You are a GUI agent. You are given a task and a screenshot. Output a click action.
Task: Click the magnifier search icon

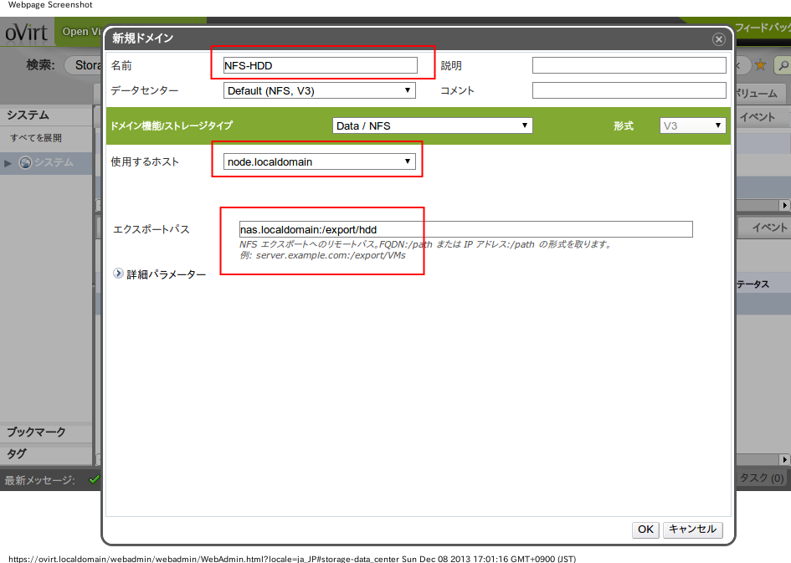pyautogui.click(x=782, y=64)
